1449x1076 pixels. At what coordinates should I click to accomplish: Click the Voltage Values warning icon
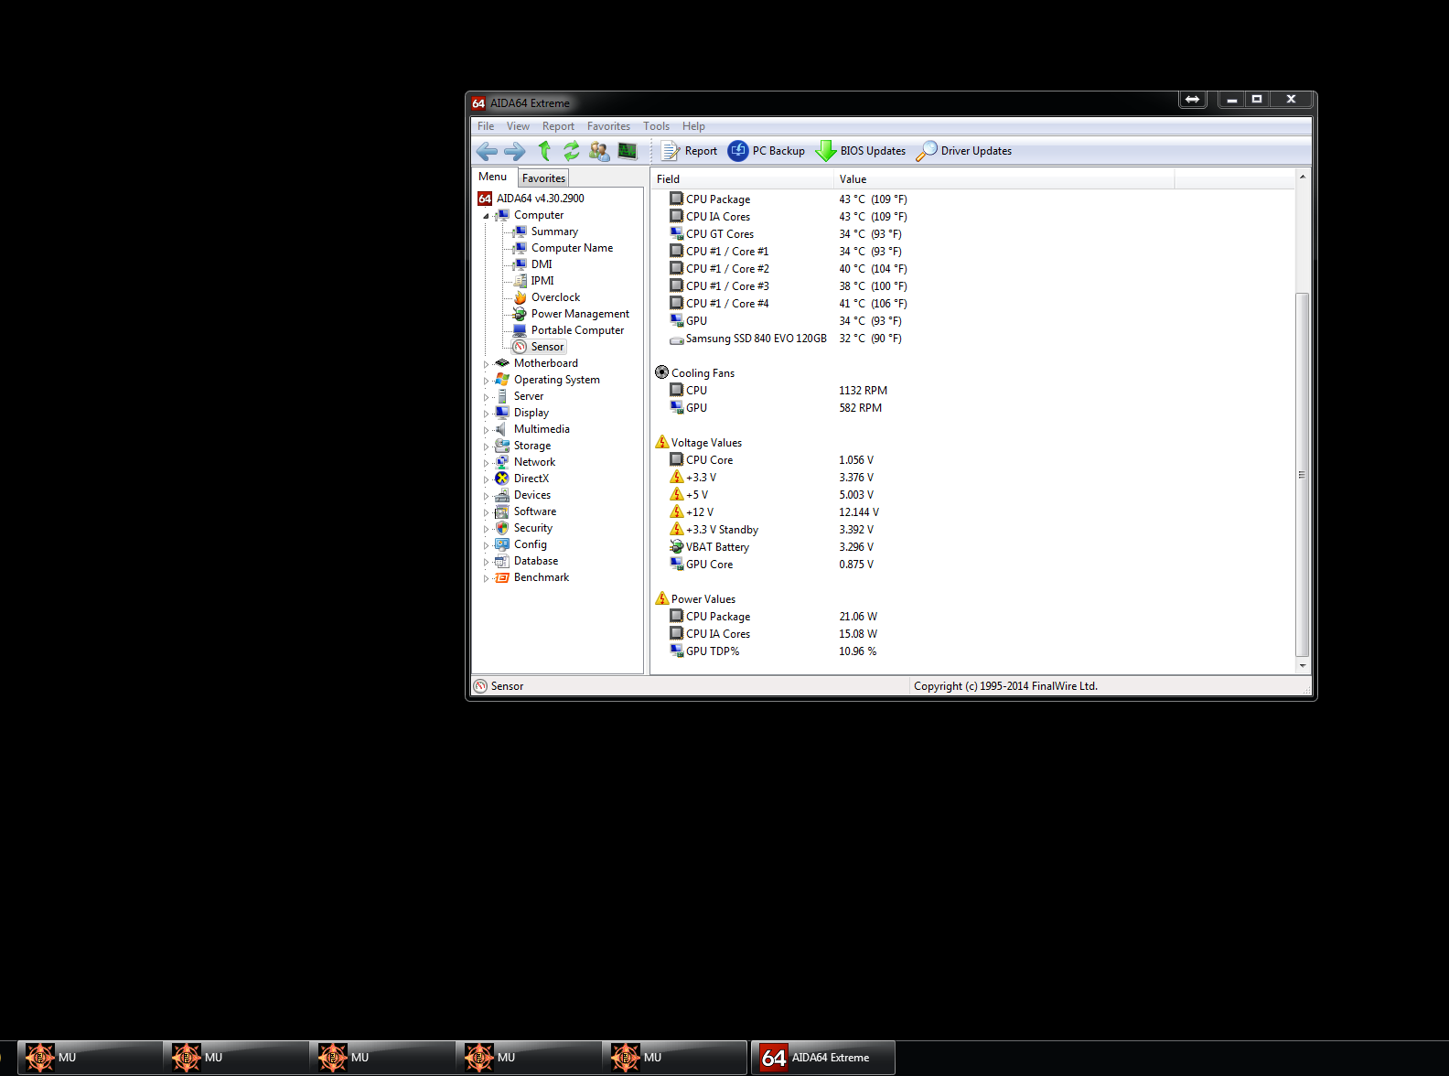662,442
